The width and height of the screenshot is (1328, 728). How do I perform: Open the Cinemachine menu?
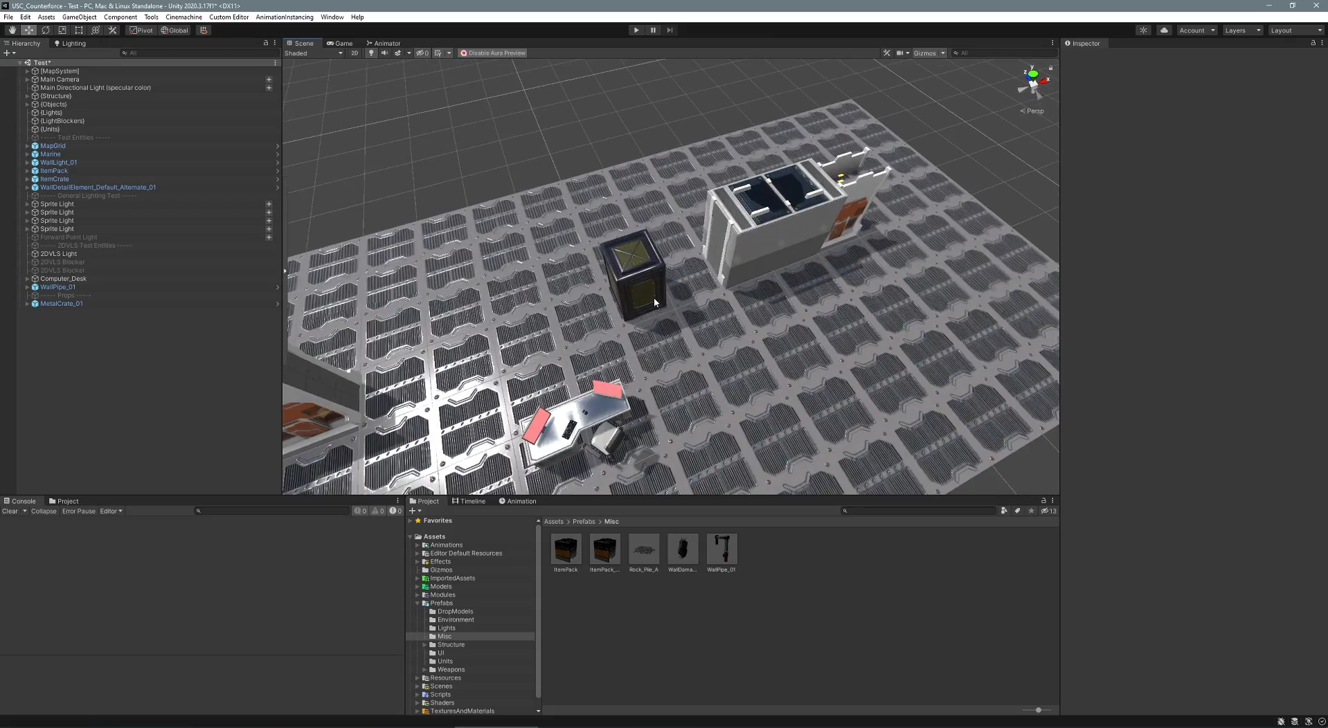coord(184,17)
